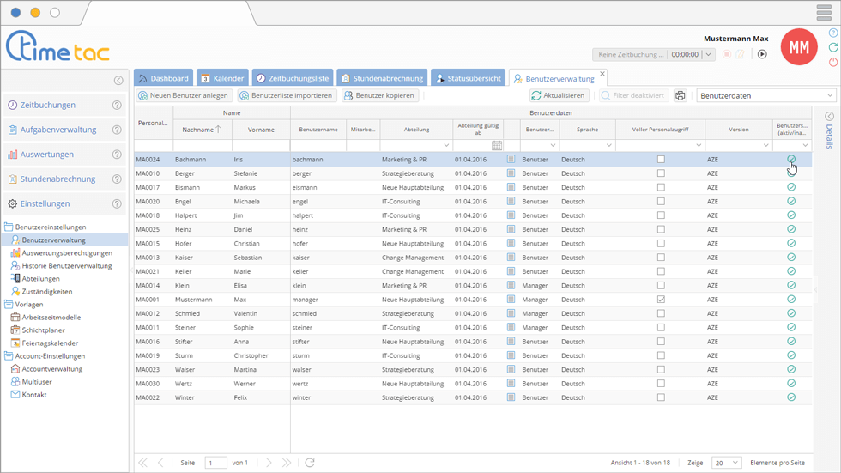
Task: Switch to the Stundenabrechnung tab
Action: point(382,78)
